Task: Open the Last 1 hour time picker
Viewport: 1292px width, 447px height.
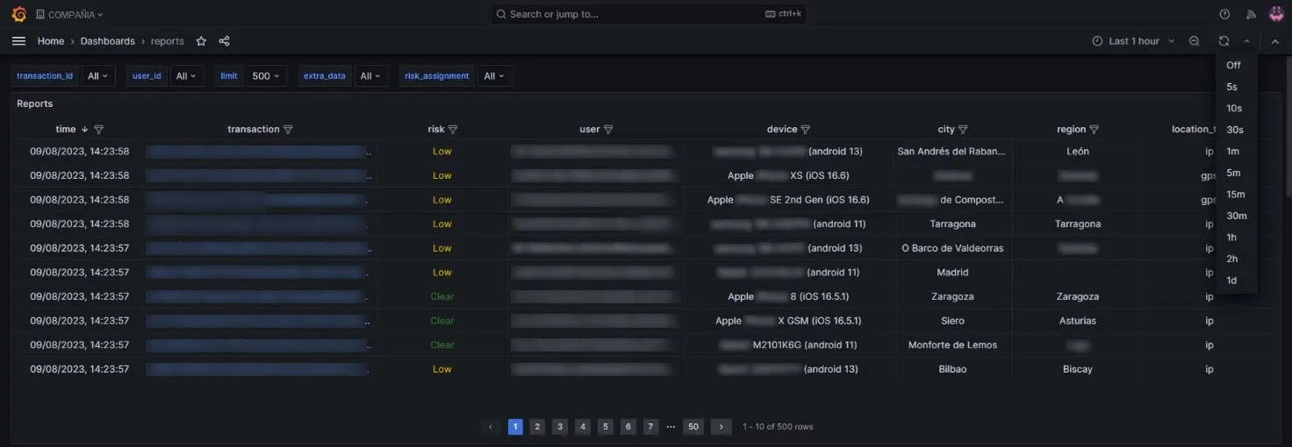Action: tap(1133, 41)
